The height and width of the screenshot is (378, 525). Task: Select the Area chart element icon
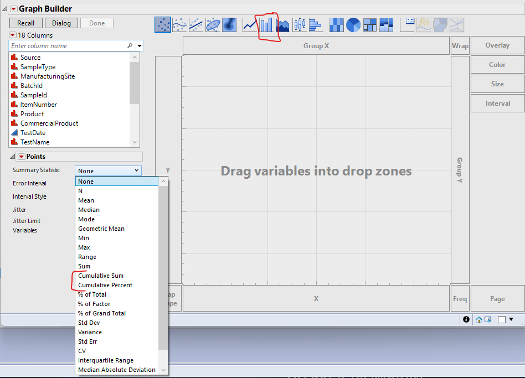283,24
